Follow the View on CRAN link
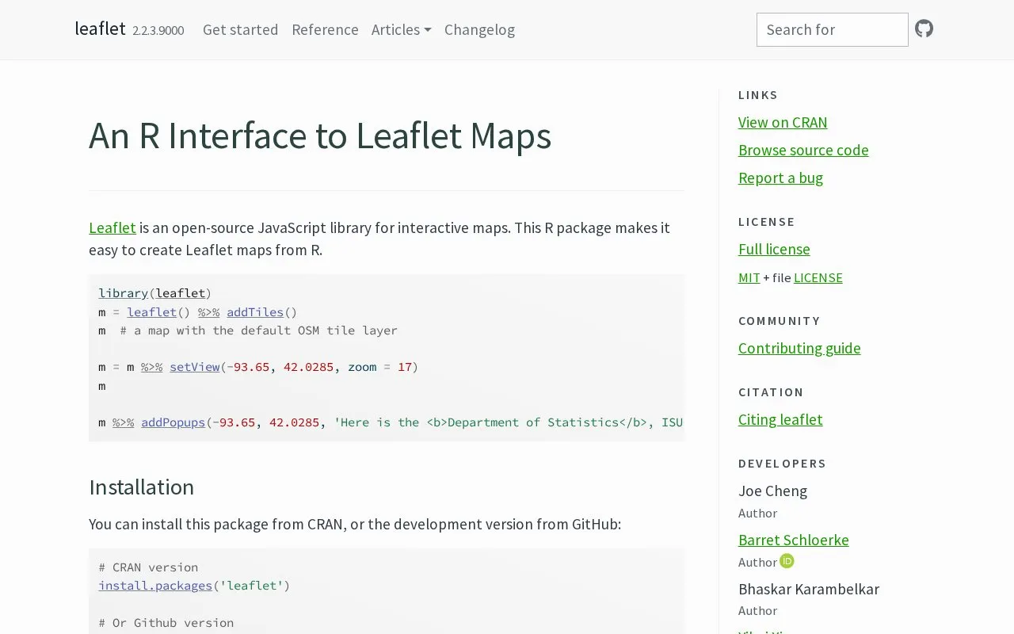Image resolution: width=1014 pixels, height=634 pixels. (783, 122)
